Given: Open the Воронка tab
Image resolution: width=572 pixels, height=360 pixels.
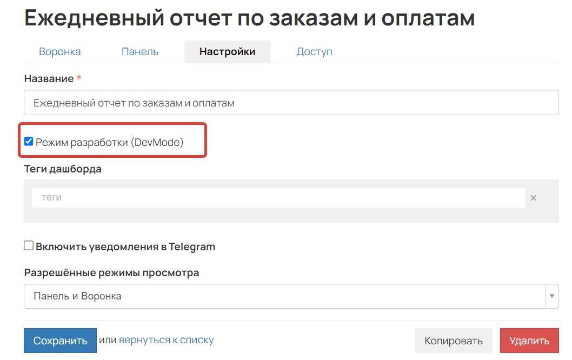Looking at the screenshot, I should pos(60,52).
